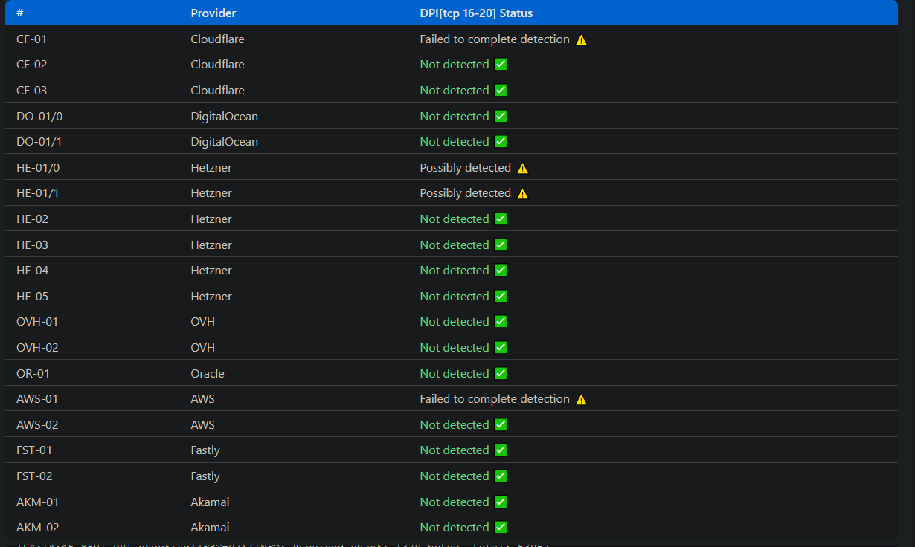Click green checkmark icon in AKM-01 row
This screenshot has width=915, height=547.
(x=501, y=502)
